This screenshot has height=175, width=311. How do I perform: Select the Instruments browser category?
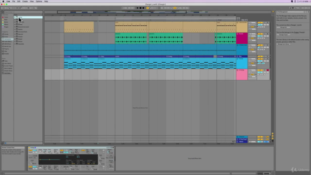[x=7, y=39]
